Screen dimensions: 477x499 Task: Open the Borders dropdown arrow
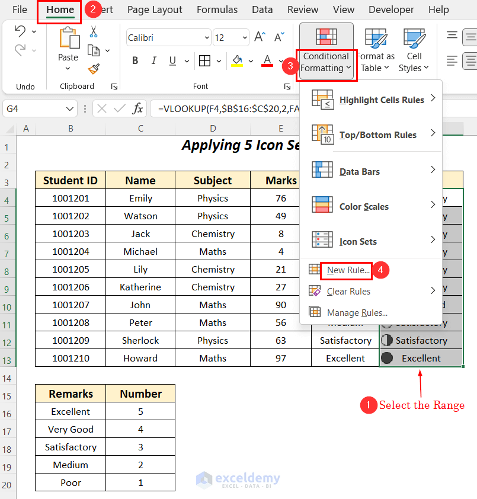click(x=219, y=61)
